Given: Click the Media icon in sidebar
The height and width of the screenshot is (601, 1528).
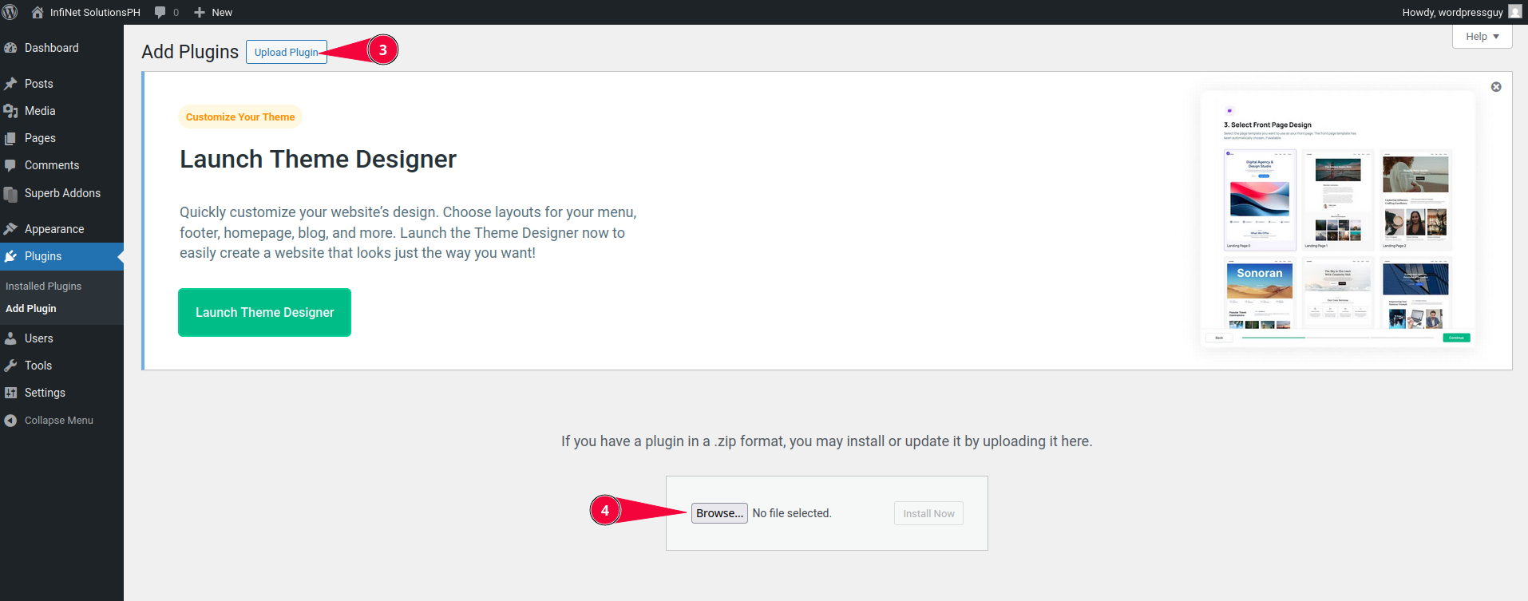Looking at the screenshot, I should tap(10, 111).
